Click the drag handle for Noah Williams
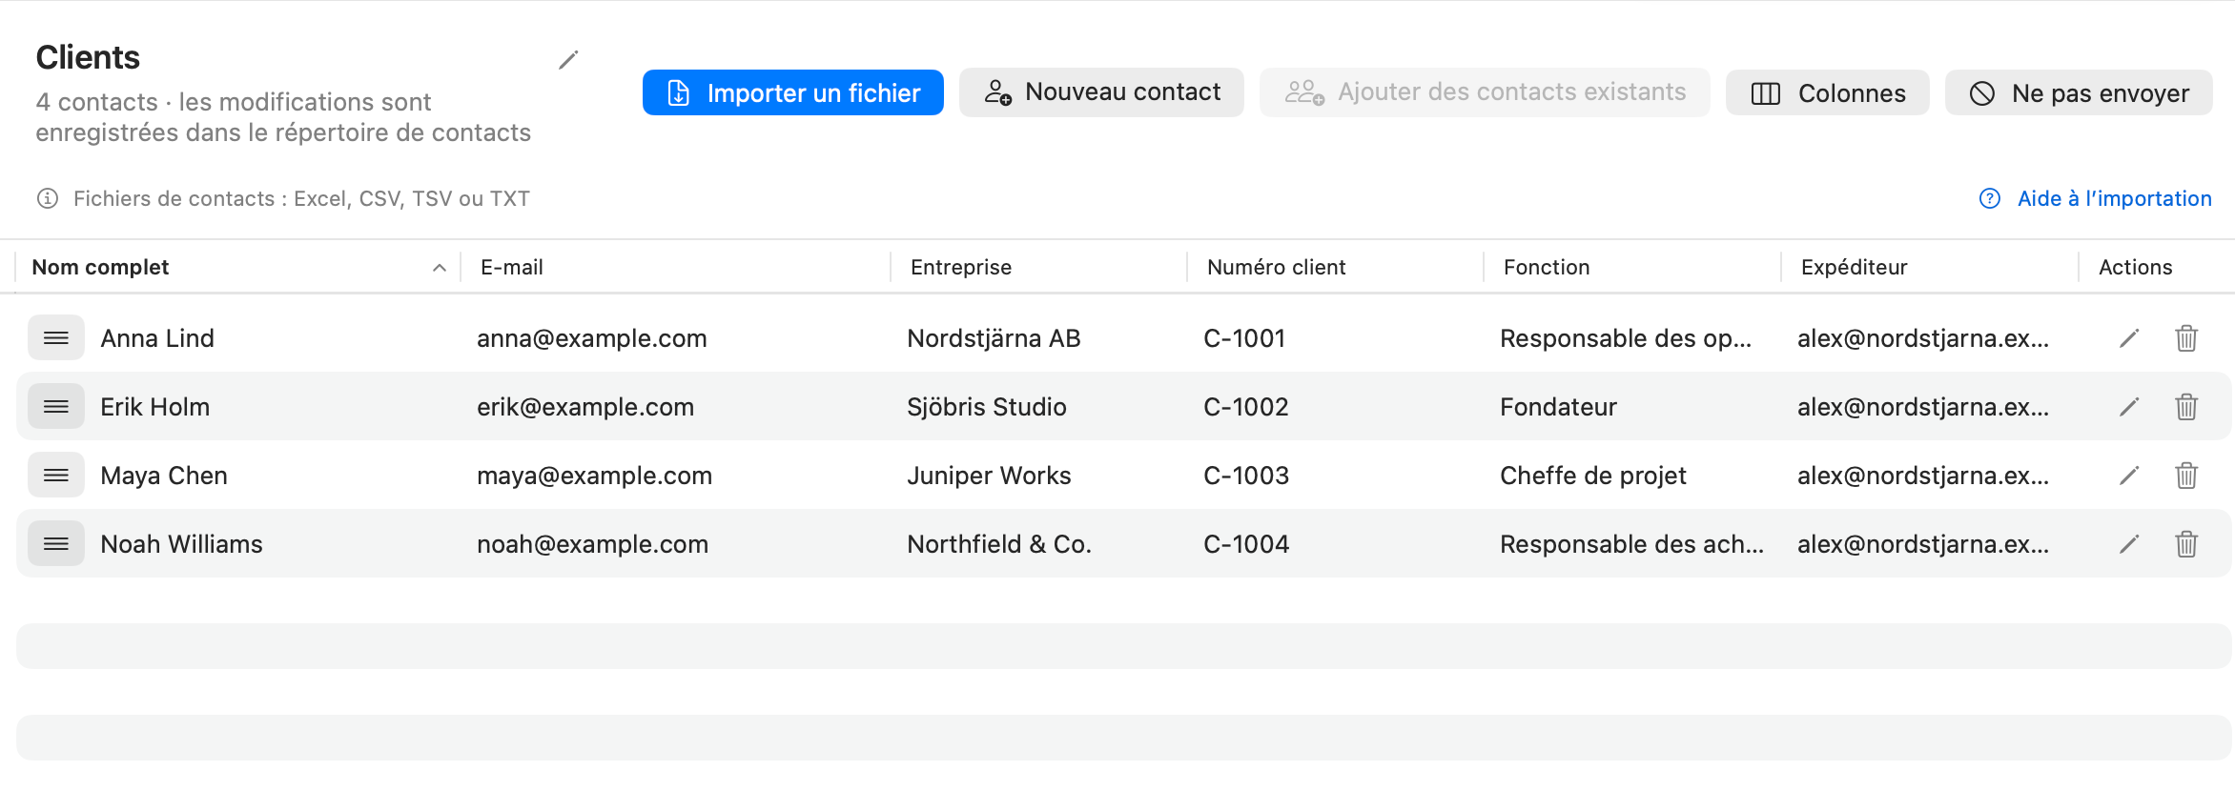Screen dimensions: 2235x791 pyautogui.click(x=56, y=544)
